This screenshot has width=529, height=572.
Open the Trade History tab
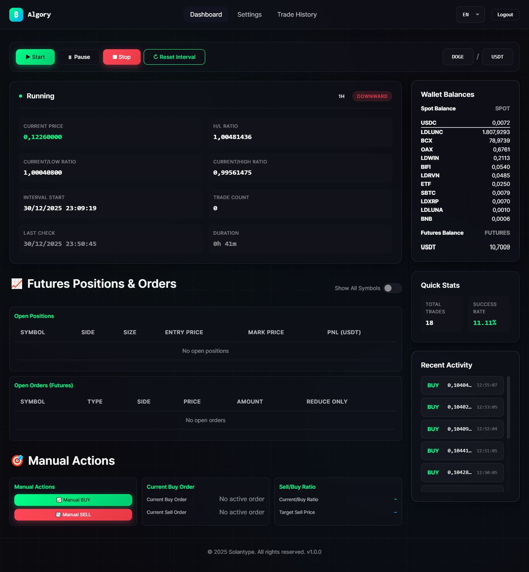click(x=297, y=15)
